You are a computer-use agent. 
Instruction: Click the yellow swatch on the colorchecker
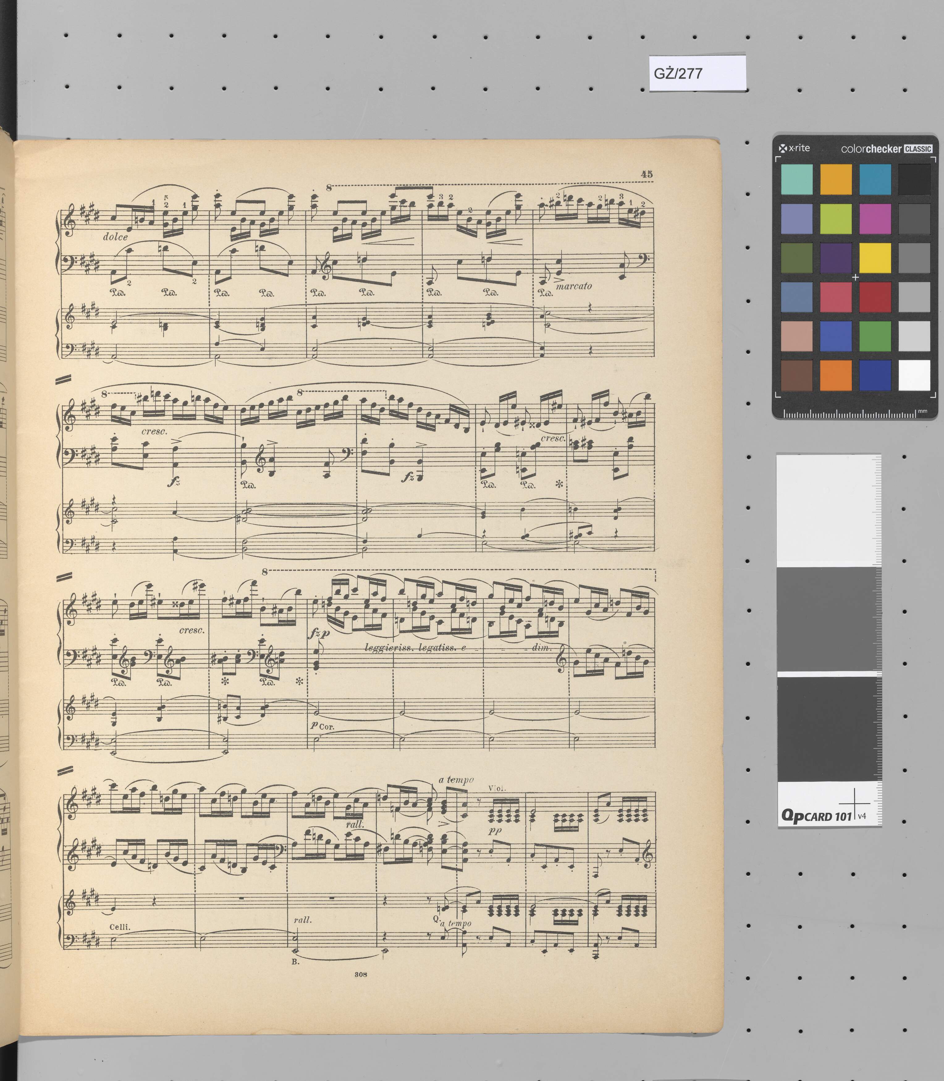(x=875, y=258)
